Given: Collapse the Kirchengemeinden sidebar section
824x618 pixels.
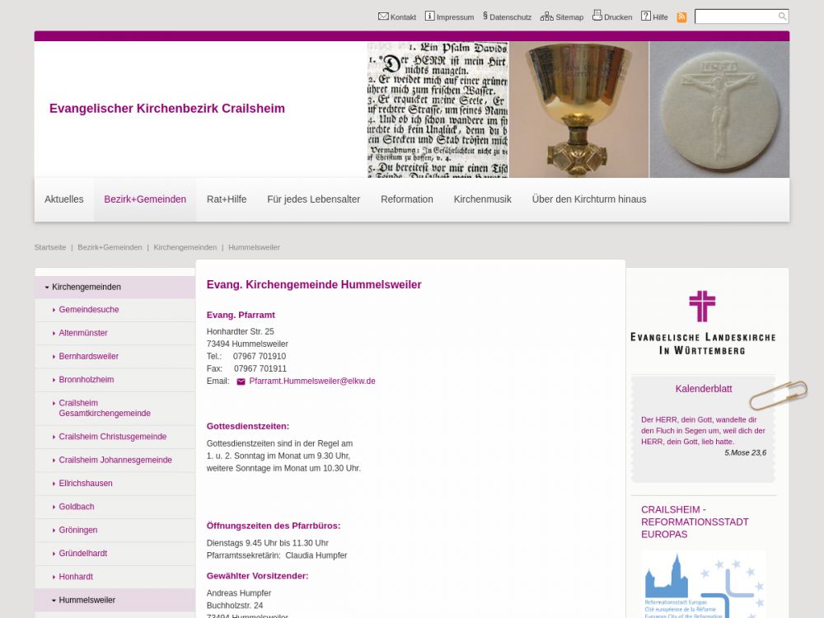Looking at the screenshot, I should pos(47,288).
